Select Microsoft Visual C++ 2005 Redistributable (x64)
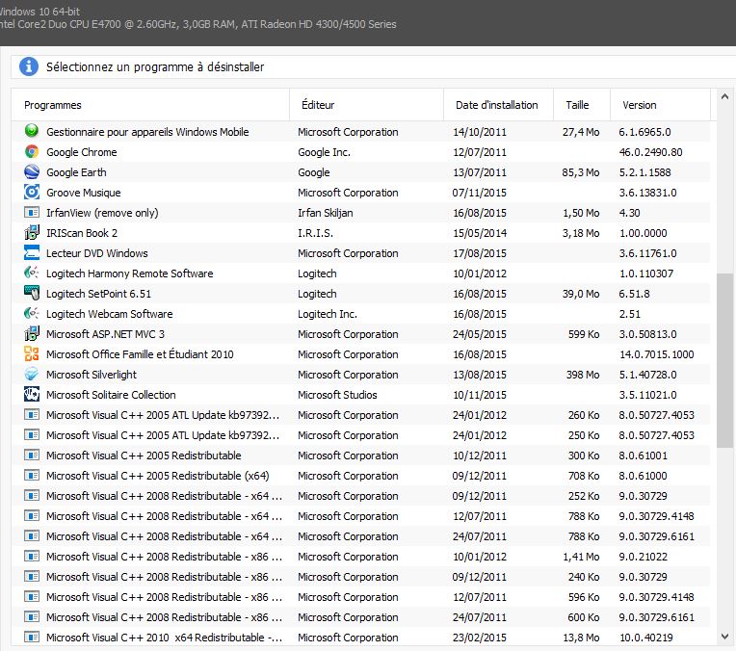This screenshot has height=651, width=736. coord(157,476)
